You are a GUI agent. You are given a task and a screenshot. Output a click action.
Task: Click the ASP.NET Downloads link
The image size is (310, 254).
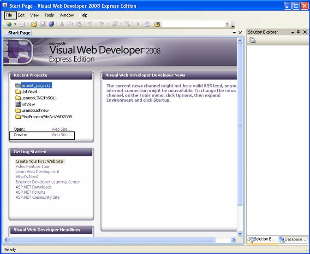pos(33,187)
